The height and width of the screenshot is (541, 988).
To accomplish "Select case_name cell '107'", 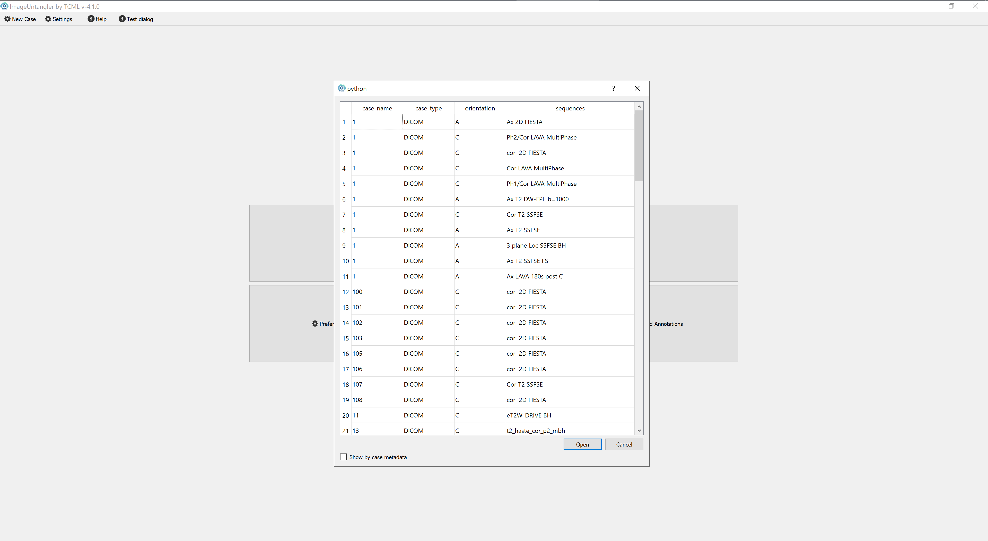I will (x=377, y=385).
